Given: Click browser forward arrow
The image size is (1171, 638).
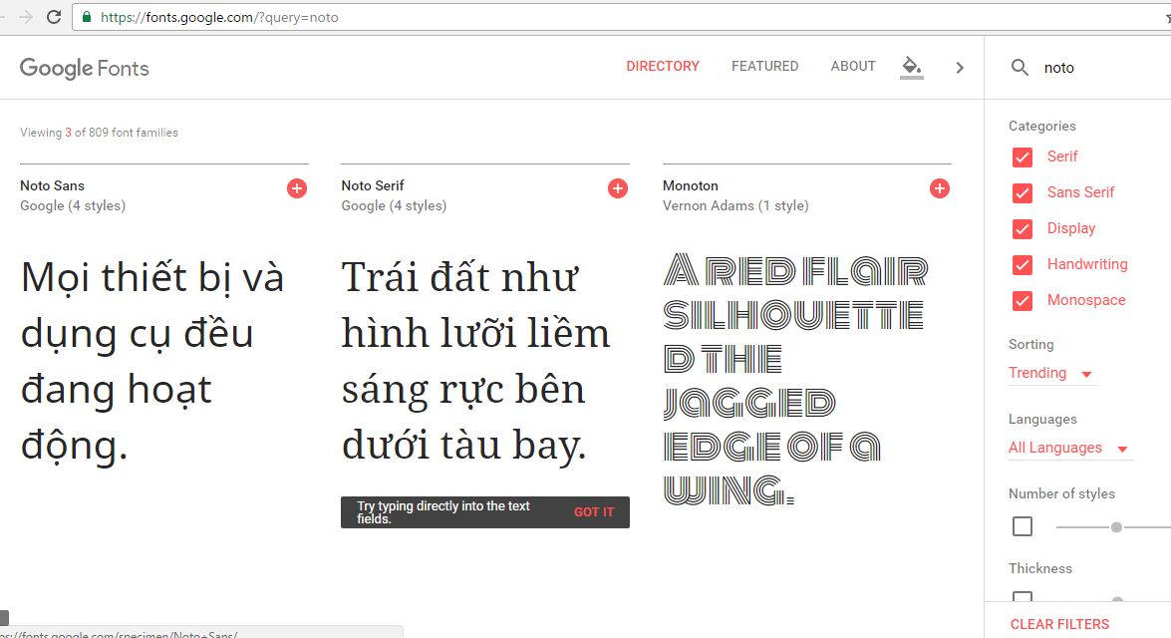Looking at the screenshot, I should point(26,17).
